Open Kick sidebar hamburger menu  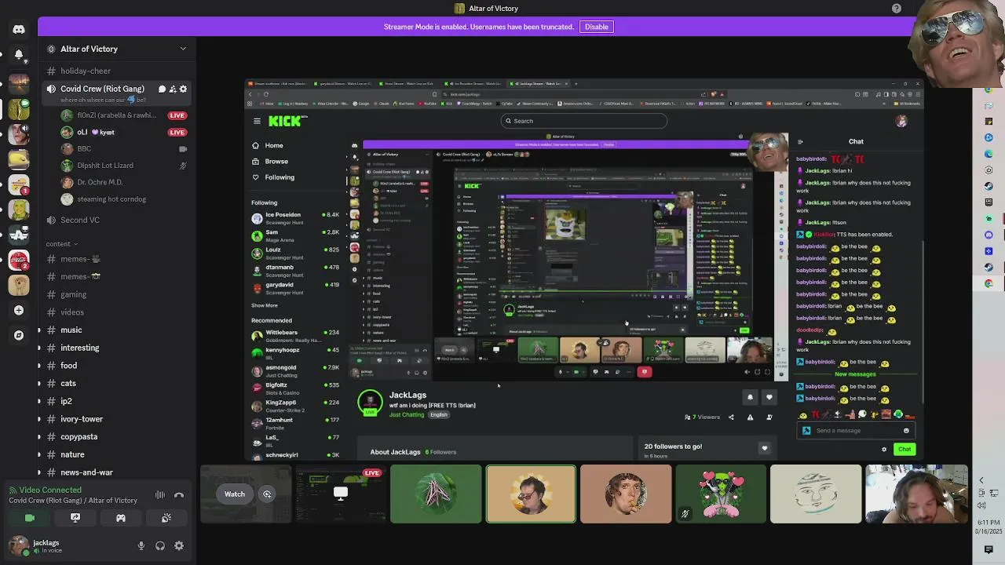point(257,121)
